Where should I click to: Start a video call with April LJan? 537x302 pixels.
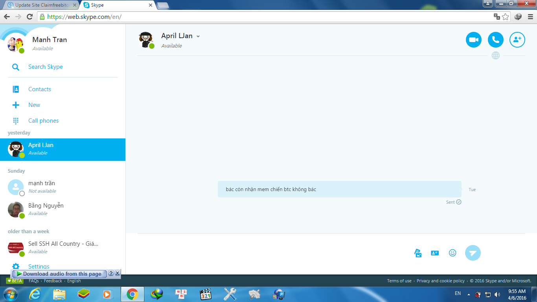[474, 40]
